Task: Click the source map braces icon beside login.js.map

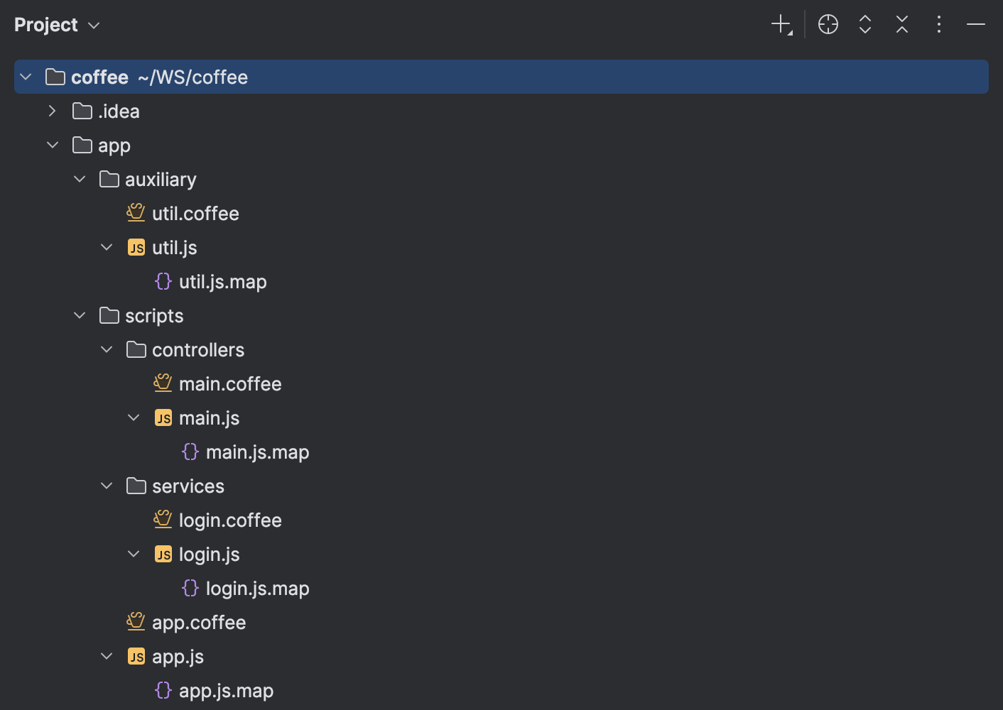Action: [x=190, y=588]
